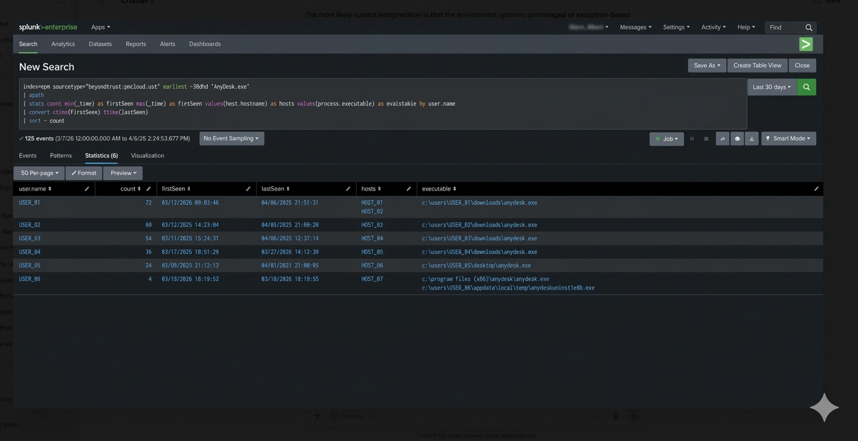Click the USER_02 link
858x441 pixels.
(x=29, y=225)
